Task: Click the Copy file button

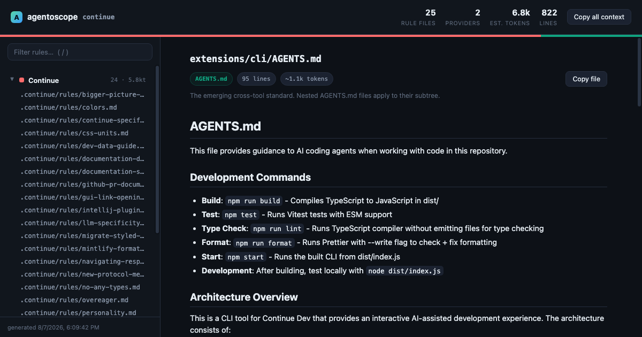Action: point(586,79)
